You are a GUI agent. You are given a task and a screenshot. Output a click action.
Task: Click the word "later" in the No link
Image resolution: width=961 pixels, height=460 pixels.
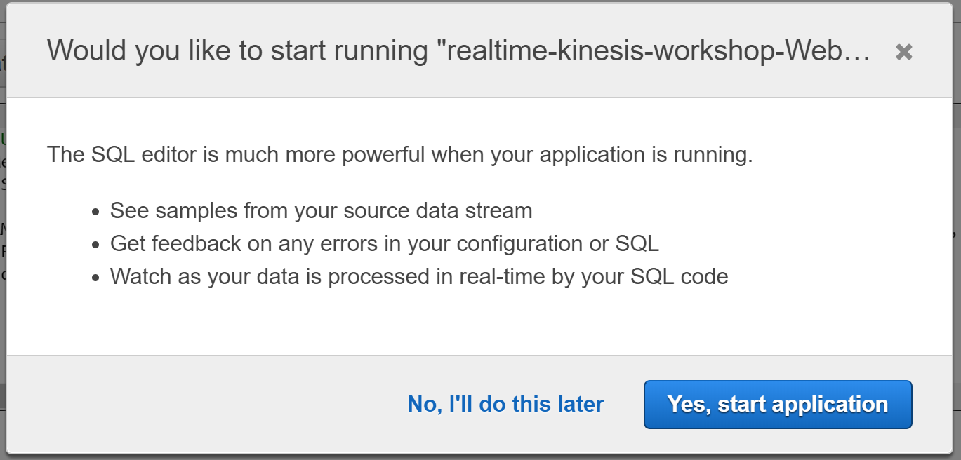[580, 405]
